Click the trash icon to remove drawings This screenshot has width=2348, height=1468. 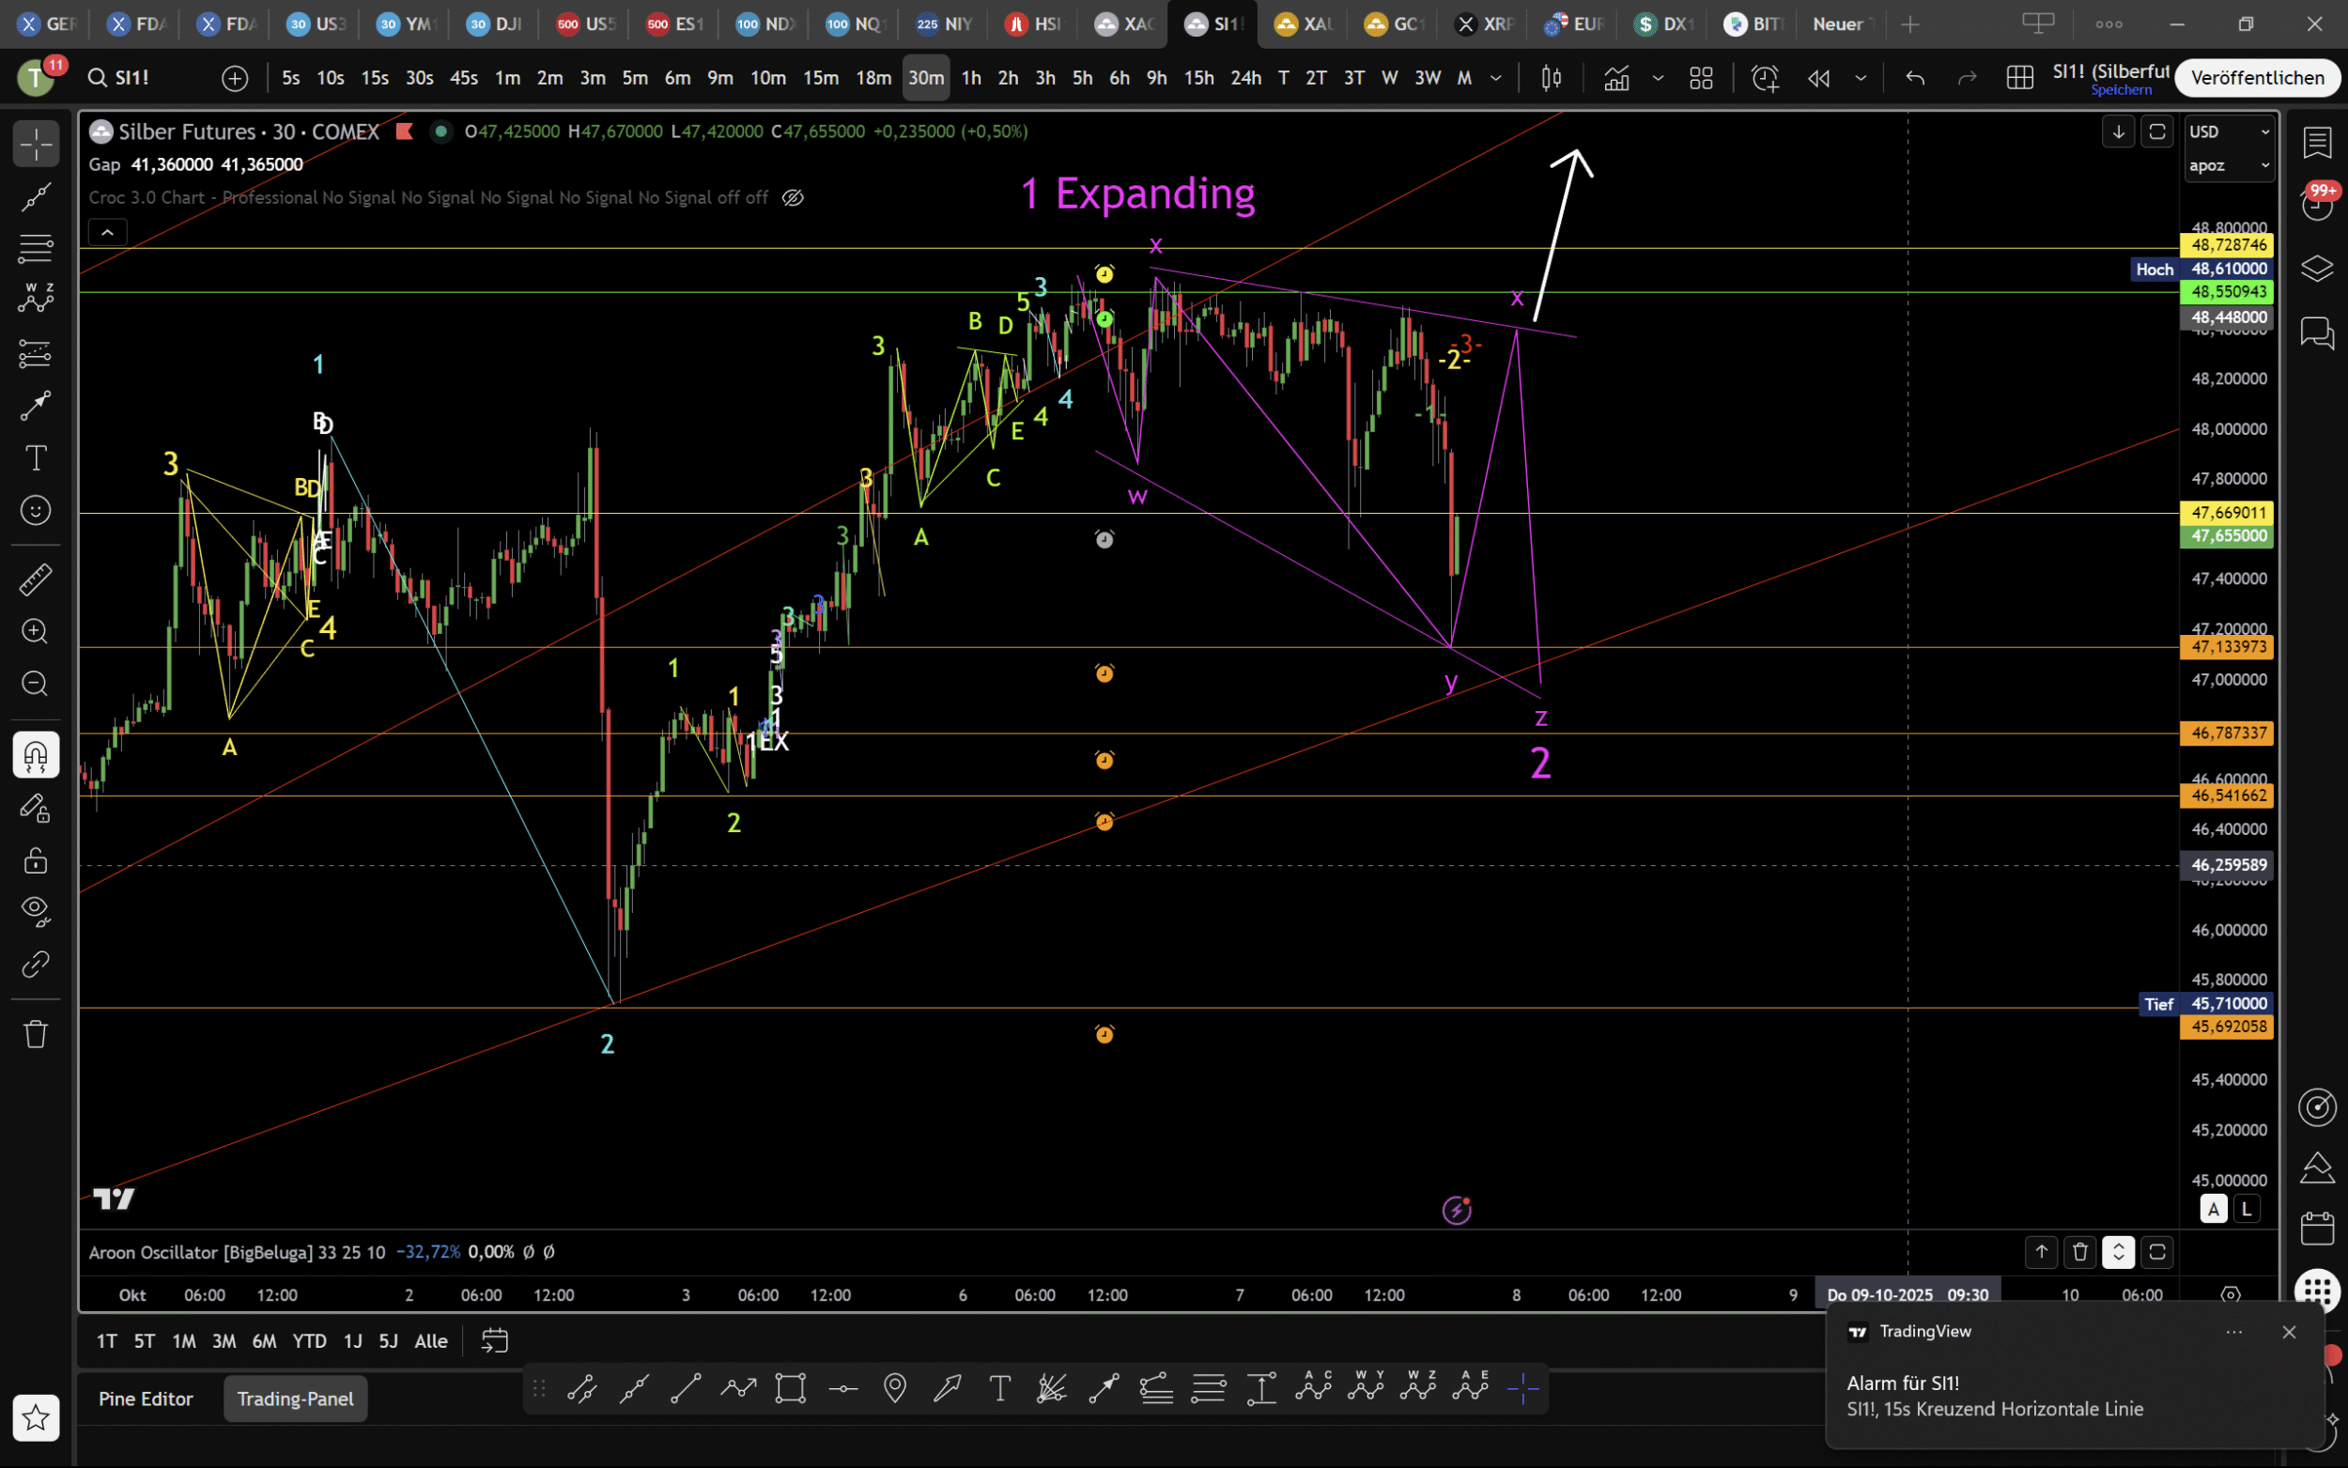tap(36, 1034)
